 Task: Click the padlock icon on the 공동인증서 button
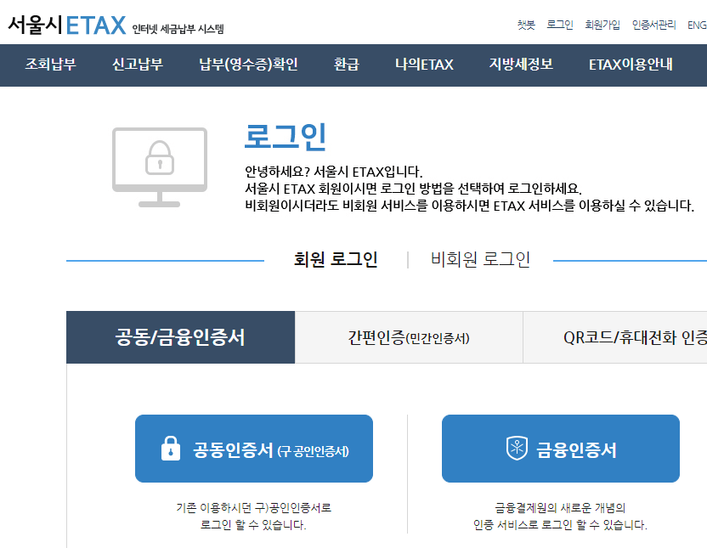tap(170, 446)
